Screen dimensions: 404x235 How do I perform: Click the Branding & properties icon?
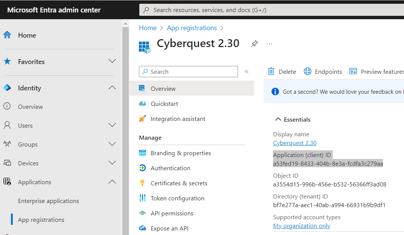[142, 153]
